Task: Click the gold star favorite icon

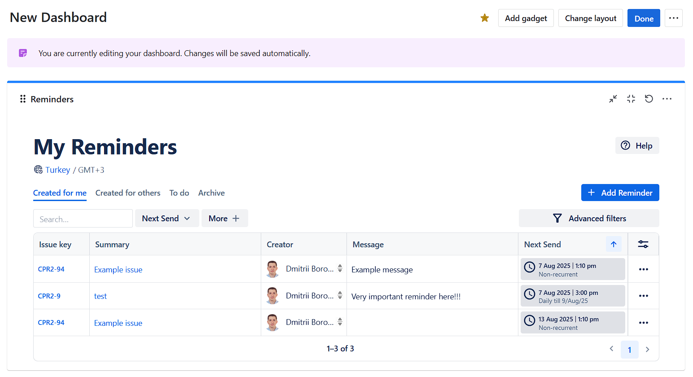Action: [x=485, y=18]
